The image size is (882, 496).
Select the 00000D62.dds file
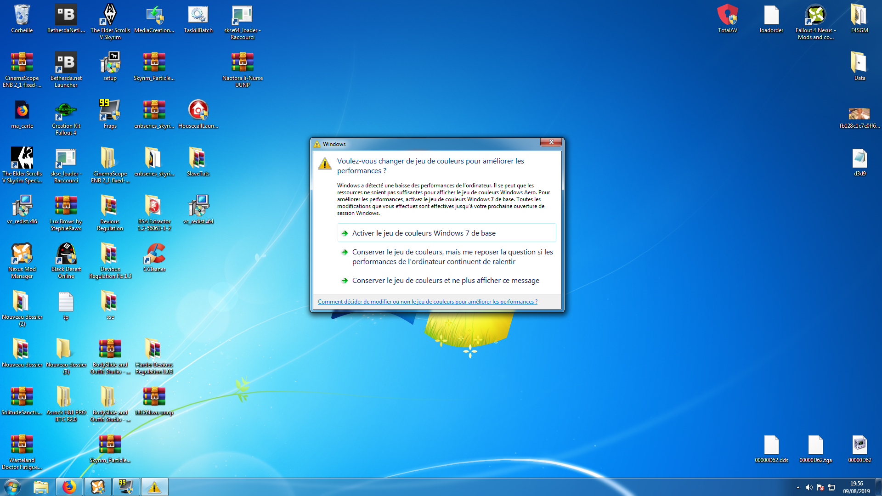[x=772, y=448]
